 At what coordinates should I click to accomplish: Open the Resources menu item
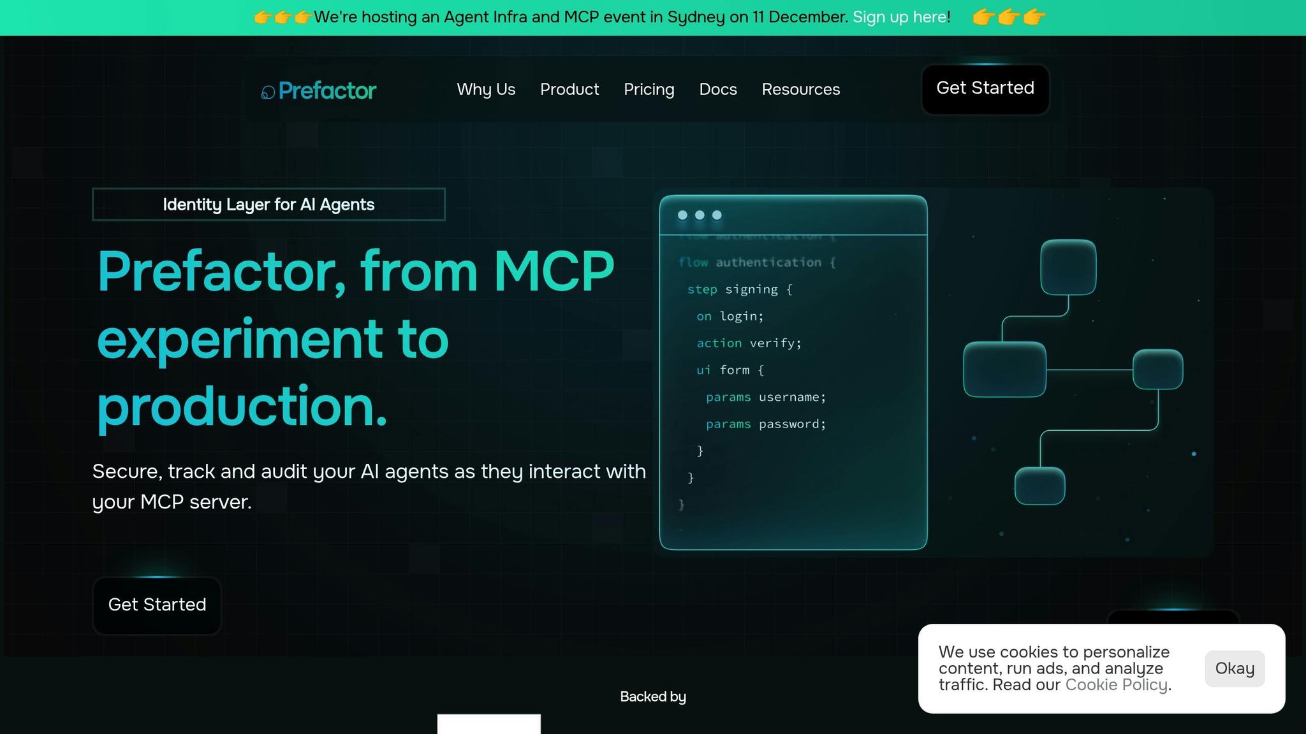coord(801,89)
